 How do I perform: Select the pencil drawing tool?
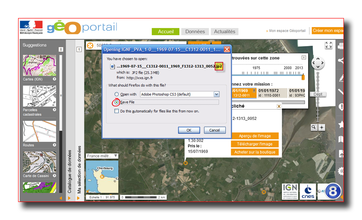click(341, 78)
